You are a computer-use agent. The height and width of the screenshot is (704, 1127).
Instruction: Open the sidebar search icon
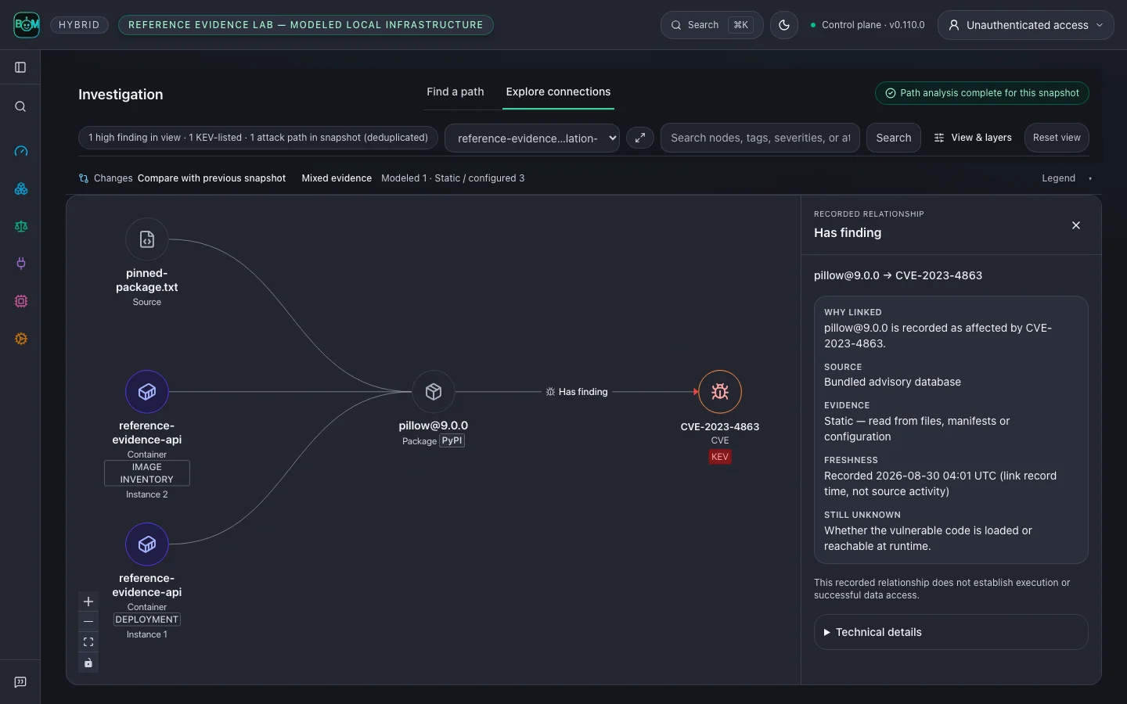[x=21, y=106]
